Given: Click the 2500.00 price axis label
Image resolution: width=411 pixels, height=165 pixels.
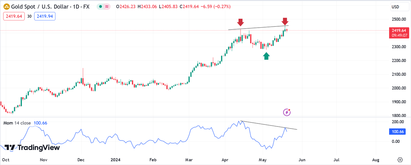Looking at the screenshot, I should (x=399, y=19).
